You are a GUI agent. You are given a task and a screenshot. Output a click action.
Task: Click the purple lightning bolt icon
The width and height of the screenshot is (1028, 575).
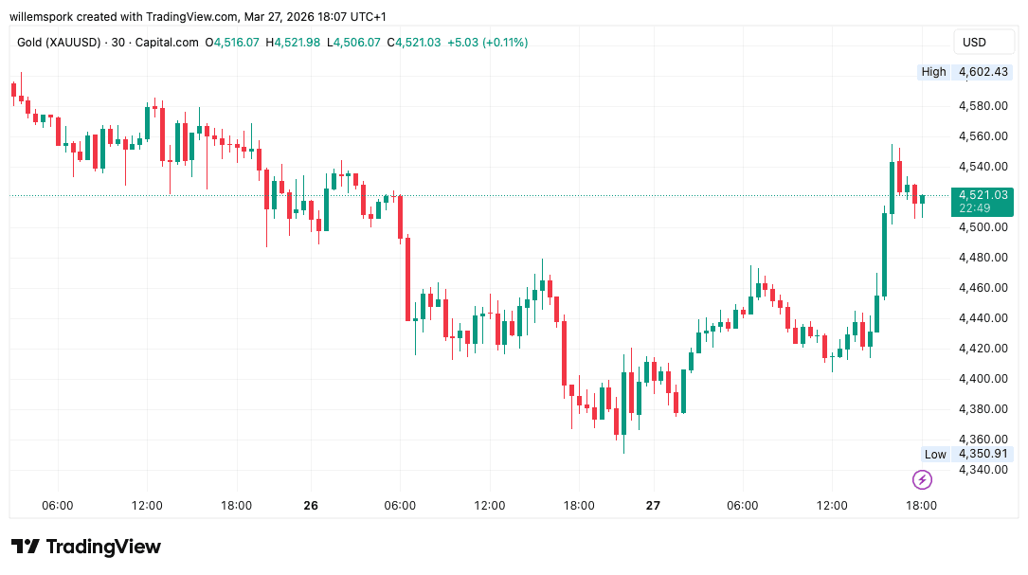coord(921,479)
